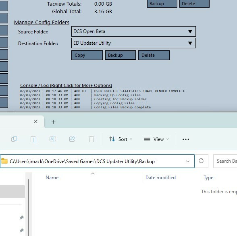Click Copy button under Manage Config Folders

[x=87, y=55]
